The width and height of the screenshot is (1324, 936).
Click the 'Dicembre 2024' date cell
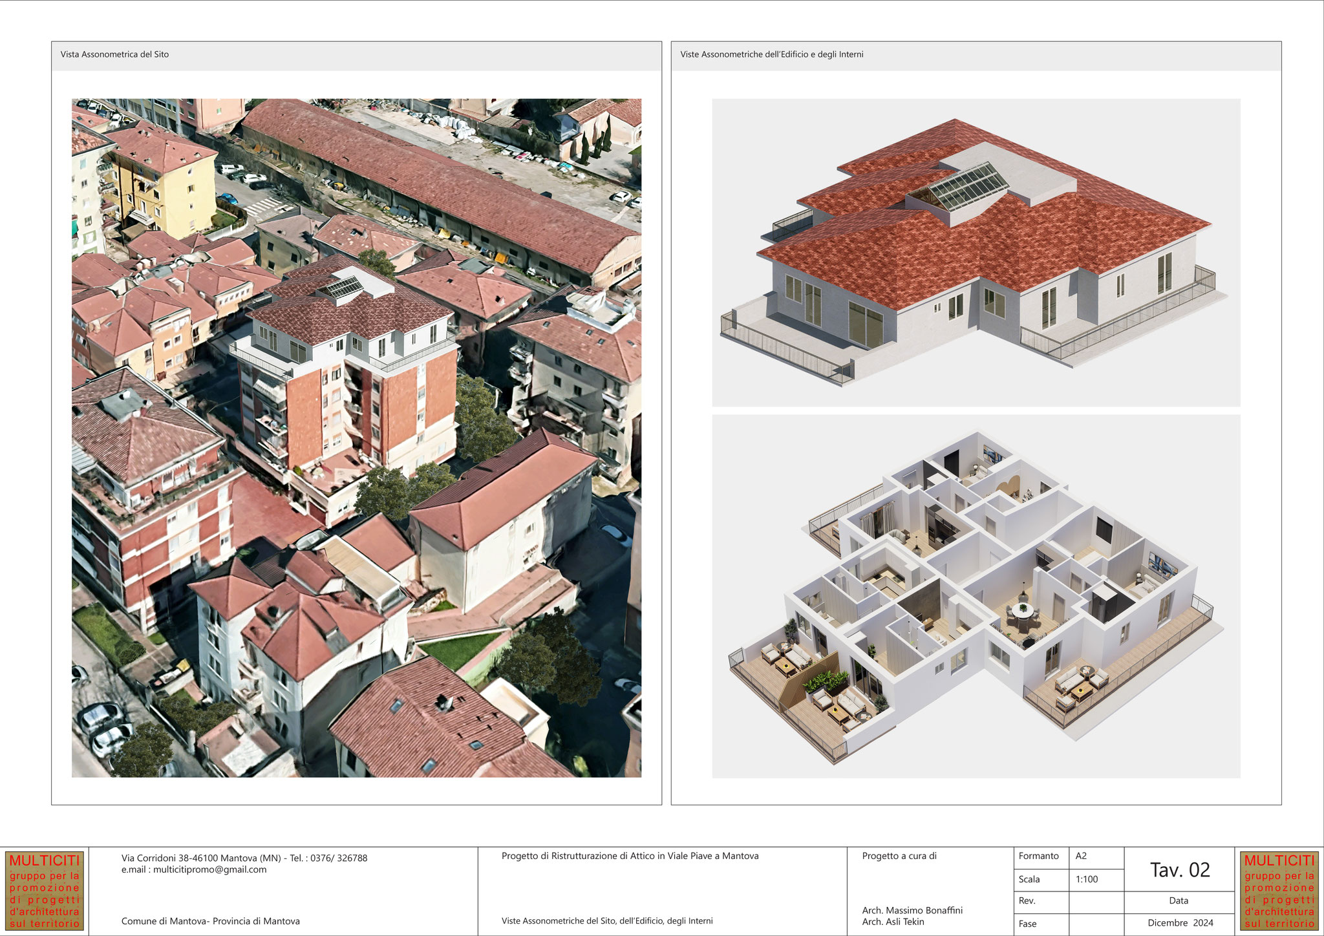pos(1180,923)
